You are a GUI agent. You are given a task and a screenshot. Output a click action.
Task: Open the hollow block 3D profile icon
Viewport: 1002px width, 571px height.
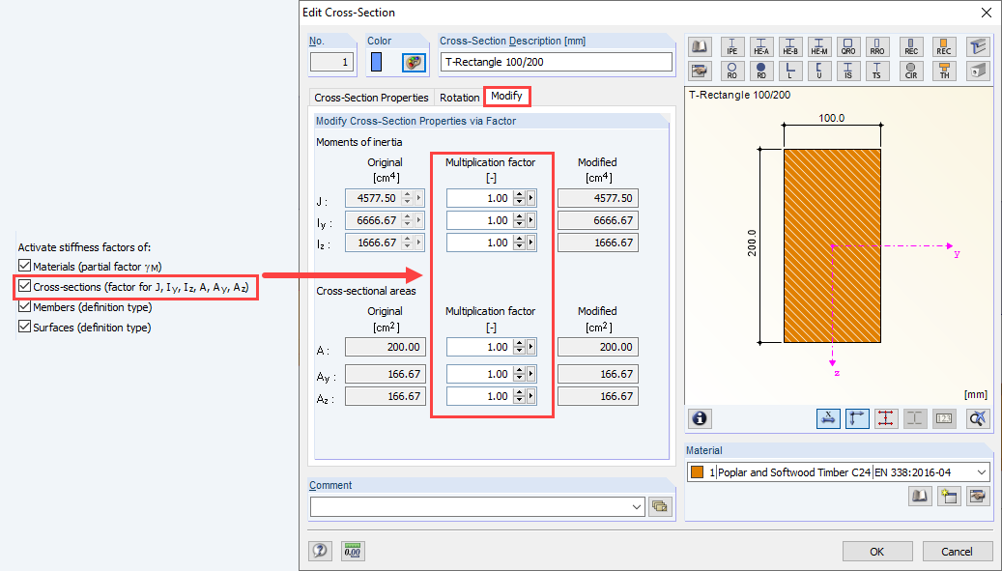pyautogui.click(x=978, y=71)
